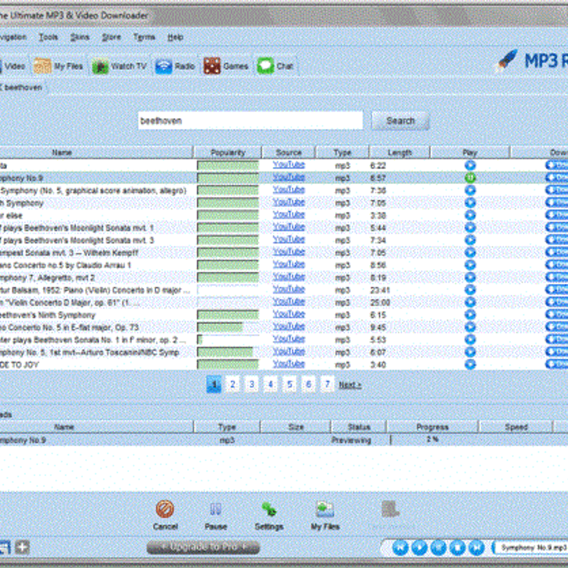
Task: Download the Fur Elise 3:38 track
Action: pyautogui.click(x=557, y=215)
